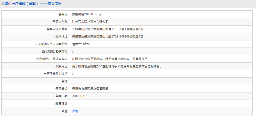Select the 变更情况 label
Image resolution: width=256 pixels, height=118 pixels.
(x=61, y=104)
